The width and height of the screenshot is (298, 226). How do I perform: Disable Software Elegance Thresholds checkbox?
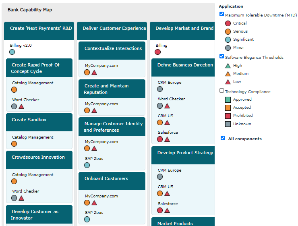[221, 56]
